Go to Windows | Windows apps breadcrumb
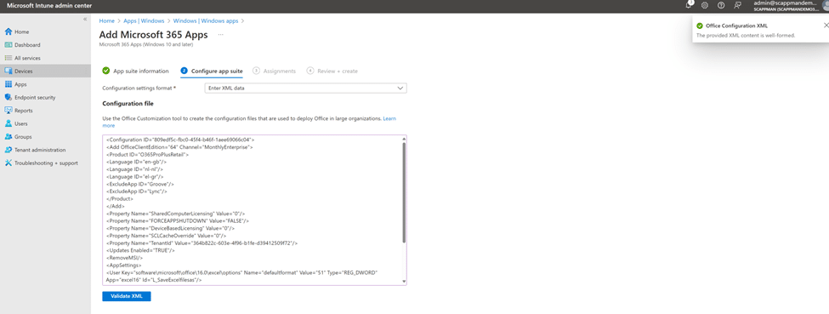The width and height of the screenshot is (829, 314). [206, 20]
